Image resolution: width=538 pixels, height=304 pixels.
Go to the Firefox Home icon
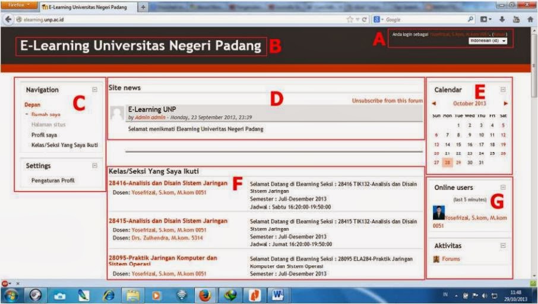(x=530, y=20)
